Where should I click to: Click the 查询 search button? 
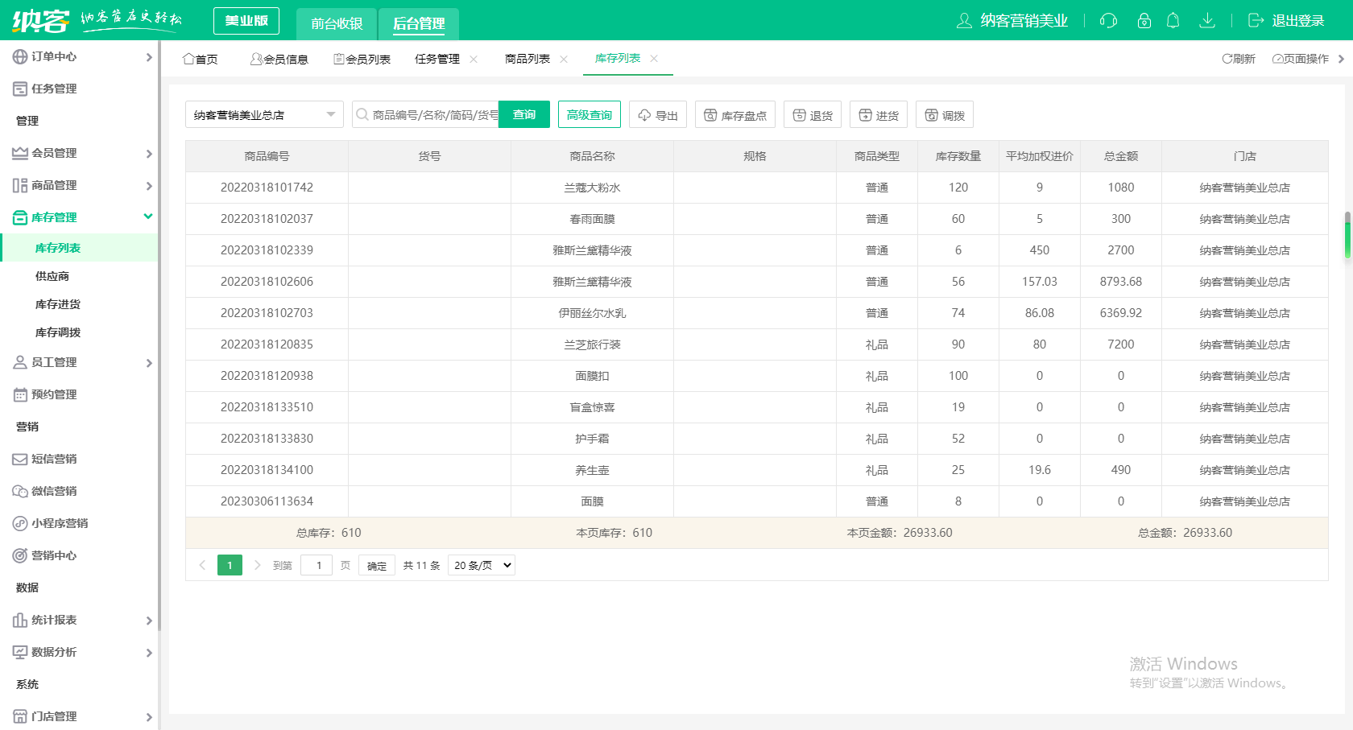pos(523,114)
